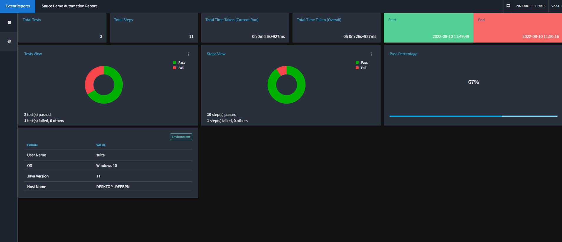Click the VALUE column header
This screenshot has height=242, width=562.
(x=101, y=145)
